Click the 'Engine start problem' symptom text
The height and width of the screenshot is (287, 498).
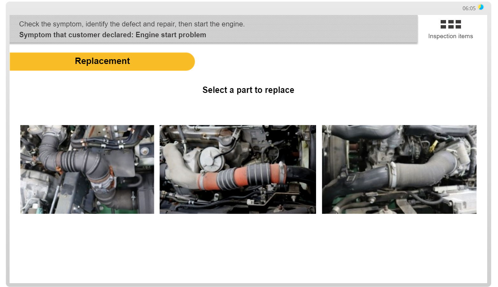coord(171,35)
